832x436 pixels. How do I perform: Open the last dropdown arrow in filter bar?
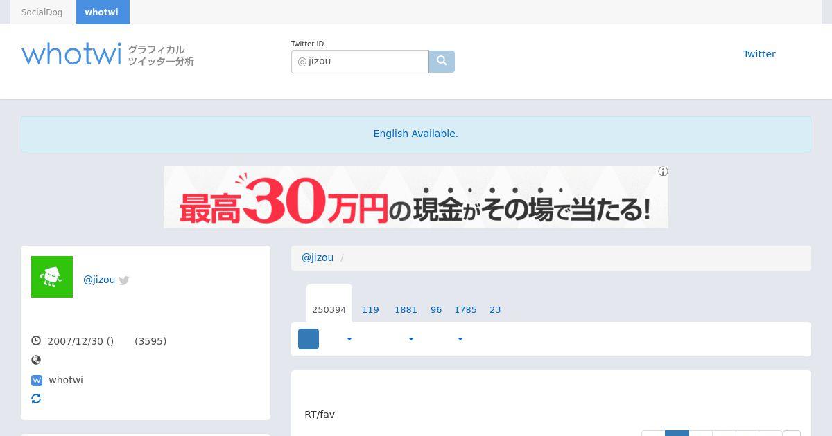click(x=460, y=339)
